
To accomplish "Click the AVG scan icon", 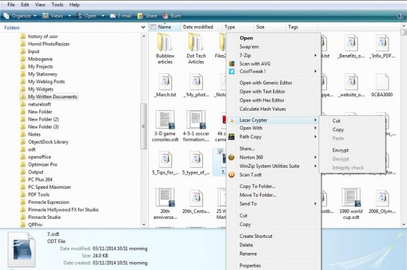I will [231, 63].
